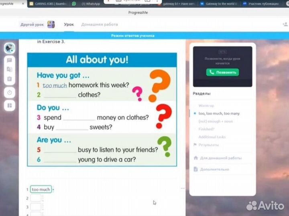
Task: Go to the Warm up section
Action: [x=206, y=106]
